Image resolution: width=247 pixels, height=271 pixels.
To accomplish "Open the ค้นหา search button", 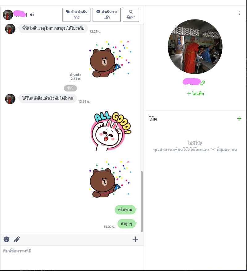I will click(131, 15).
